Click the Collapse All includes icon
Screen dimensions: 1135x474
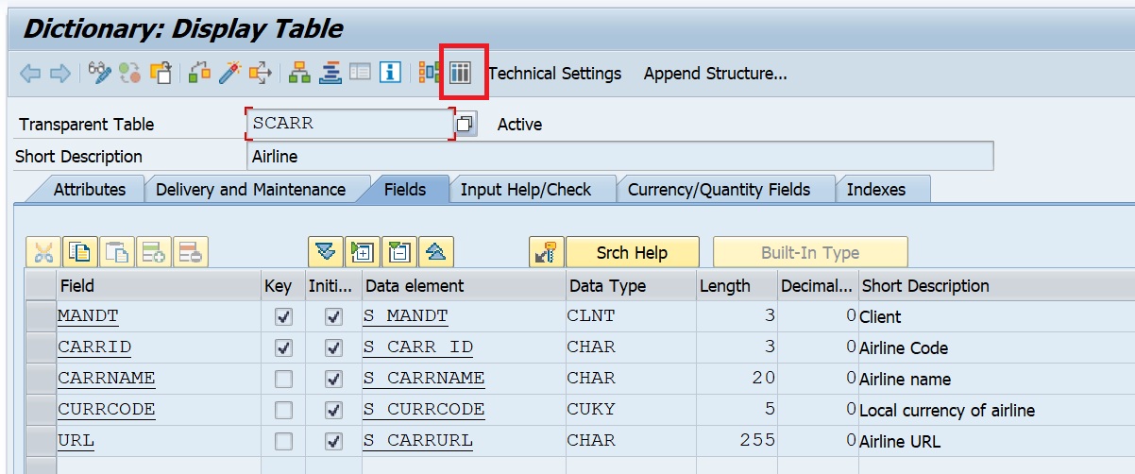pyautogui.click(x=436, y=252)
